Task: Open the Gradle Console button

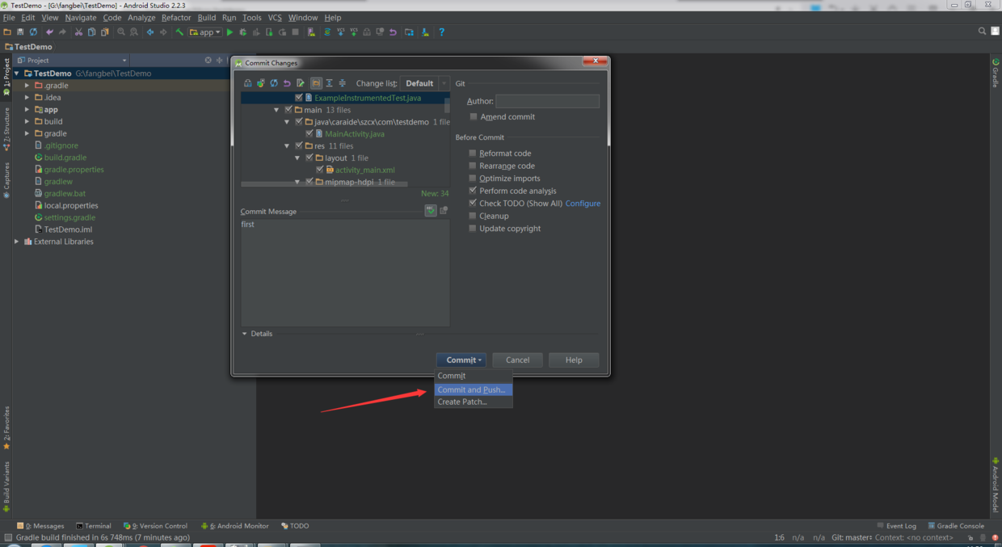Action: 955,526
